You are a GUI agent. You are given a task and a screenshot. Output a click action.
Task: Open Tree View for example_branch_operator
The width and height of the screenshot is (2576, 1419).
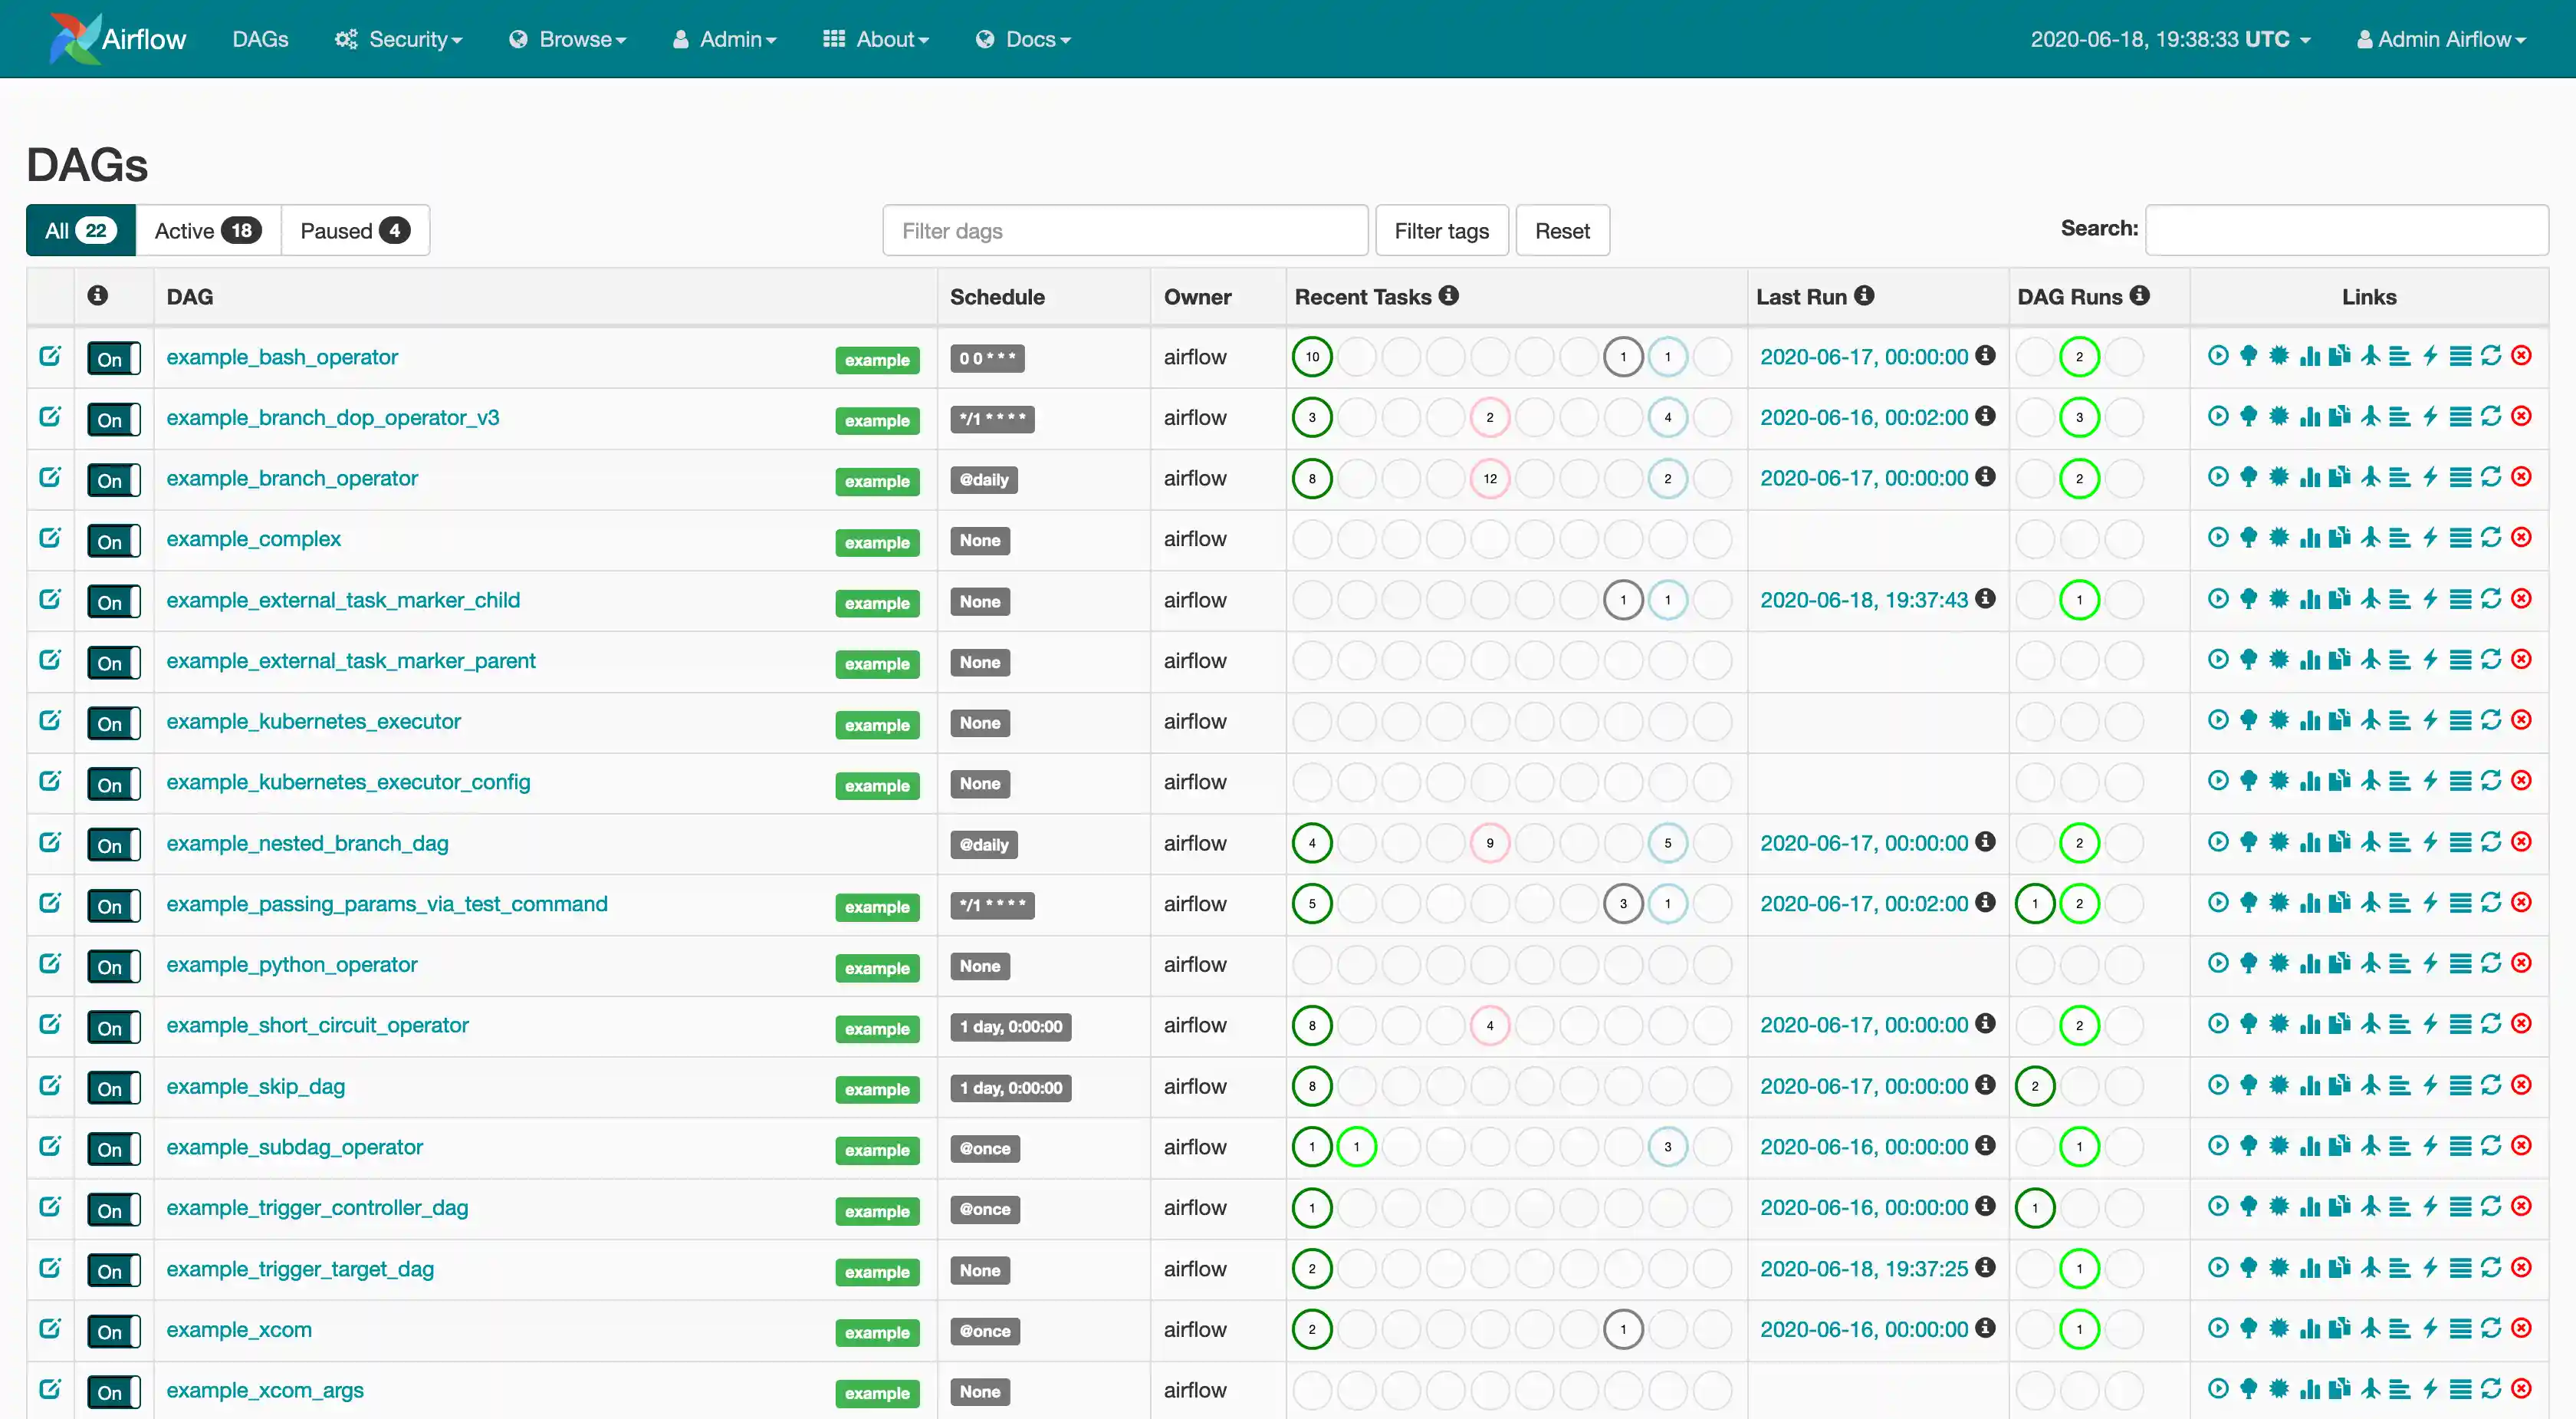click(2248, 477)
